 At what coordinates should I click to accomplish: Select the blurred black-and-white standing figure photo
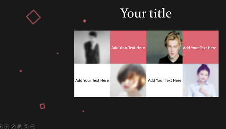pos(92,47)
